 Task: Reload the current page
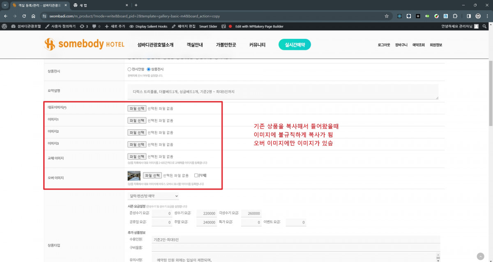tap(24, 16)
